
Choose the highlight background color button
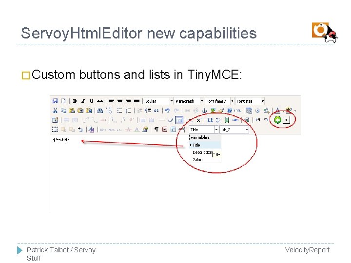tap(289, 110)
